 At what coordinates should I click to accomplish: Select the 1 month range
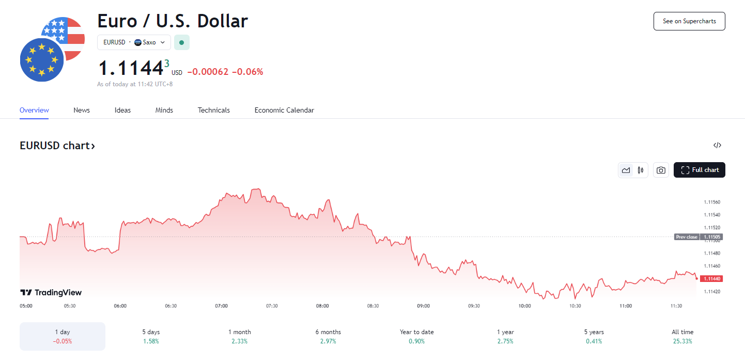click(240, 336)
